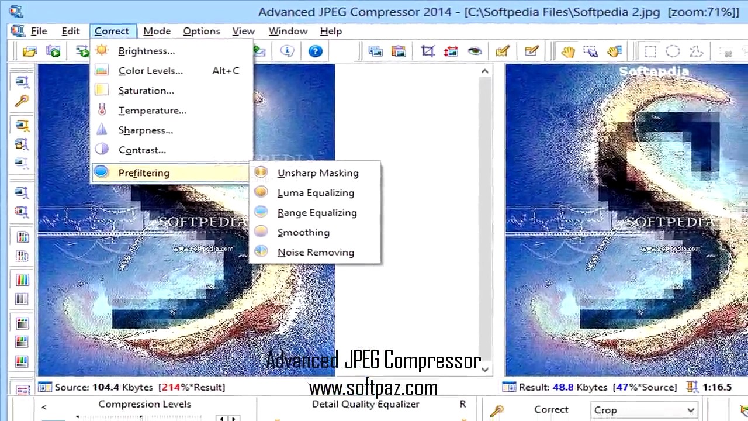Click the scrollbar up arrow
Viewport: 748px width, 421px height.
[485, 71]
